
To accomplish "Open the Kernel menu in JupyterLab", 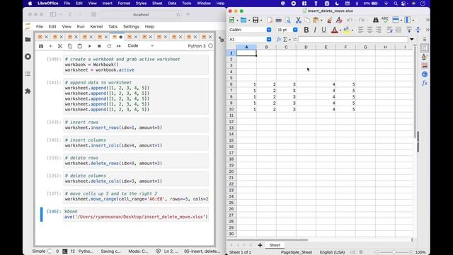I will 96,27.
